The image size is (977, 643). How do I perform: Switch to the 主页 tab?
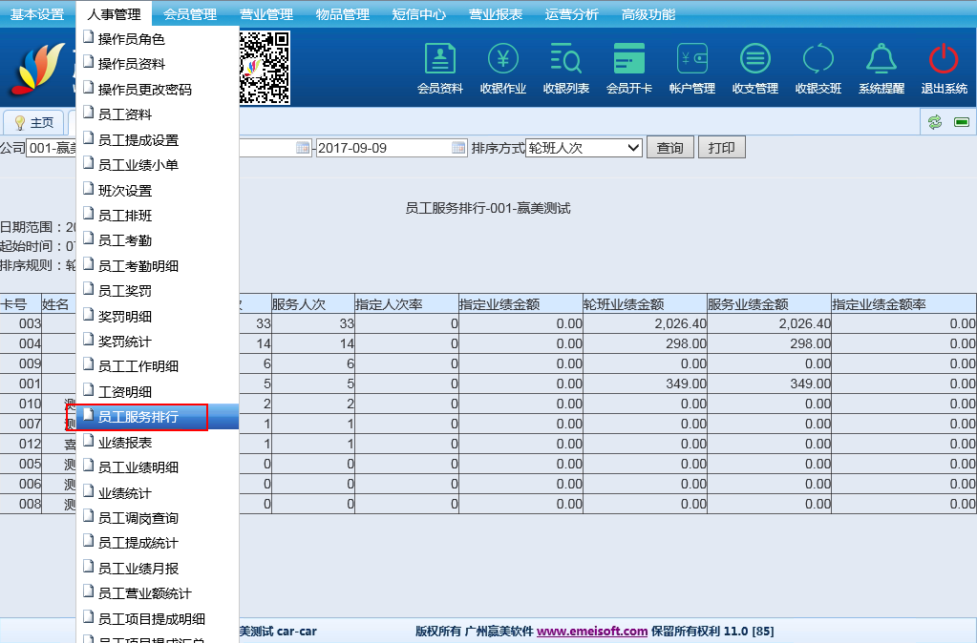(x=33, y=123)
